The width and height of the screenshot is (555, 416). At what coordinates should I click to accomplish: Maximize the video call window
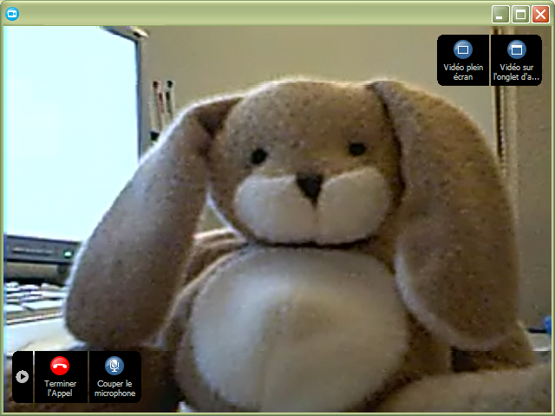520,14
